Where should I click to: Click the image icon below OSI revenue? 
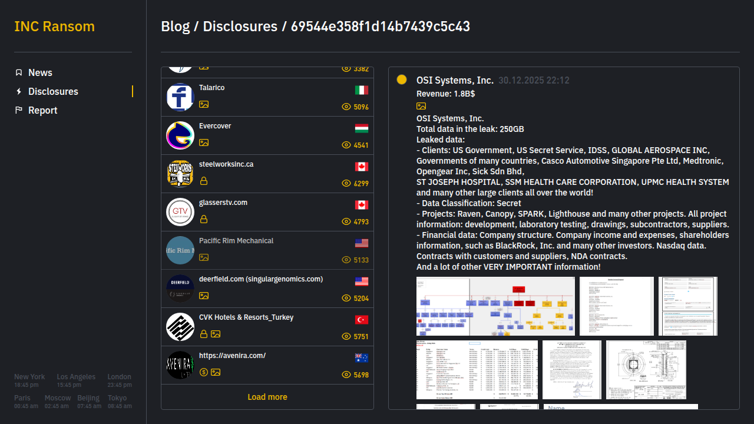421,106
